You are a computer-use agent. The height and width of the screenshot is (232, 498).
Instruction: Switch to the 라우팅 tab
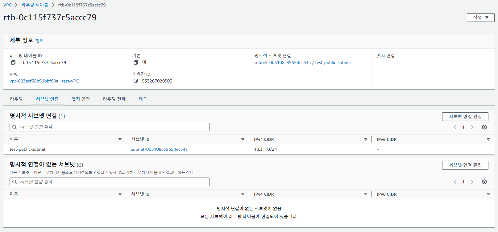click(16, 99)
